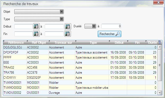Screen dimensions: 165x98
Task: Sort by the Durée column header
Action: [152, 43]
